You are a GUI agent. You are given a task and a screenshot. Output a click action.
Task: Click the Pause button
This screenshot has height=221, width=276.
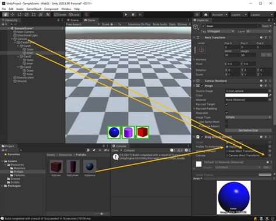tap(133, 15)
